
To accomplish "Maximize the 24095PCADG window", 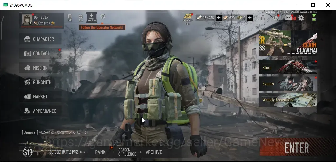I will coord(313,5).
